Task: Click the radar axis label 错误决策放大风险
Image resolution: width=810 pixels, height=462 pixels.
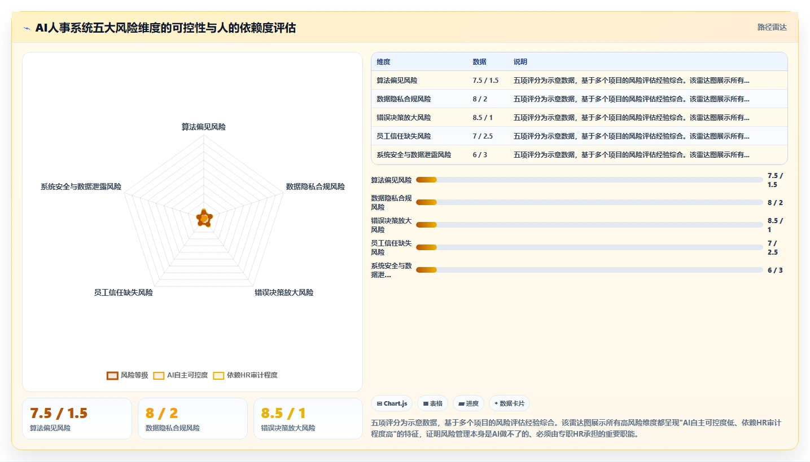Action: coord(284,293)
